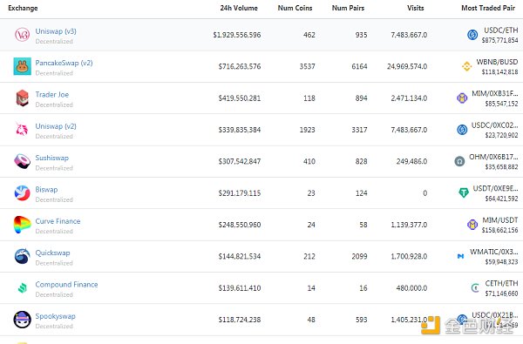
Task: Select the OHM/0X6B17... traded pair
Action: 493,157
